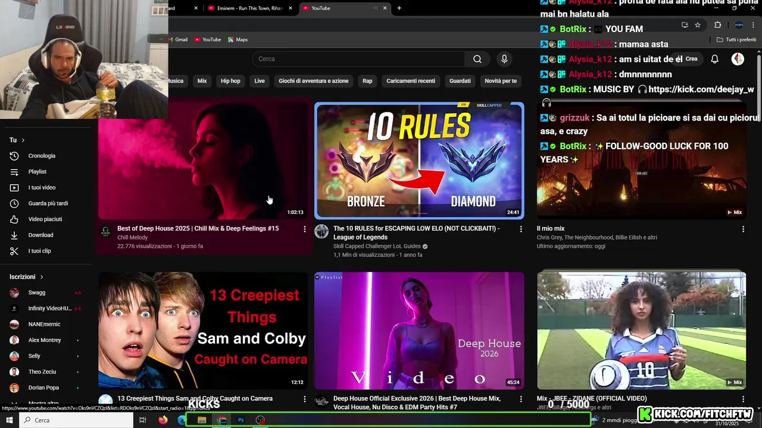762x428 pixels.
Task: Bookmark this page with star icon
Action: coord(698,25)
